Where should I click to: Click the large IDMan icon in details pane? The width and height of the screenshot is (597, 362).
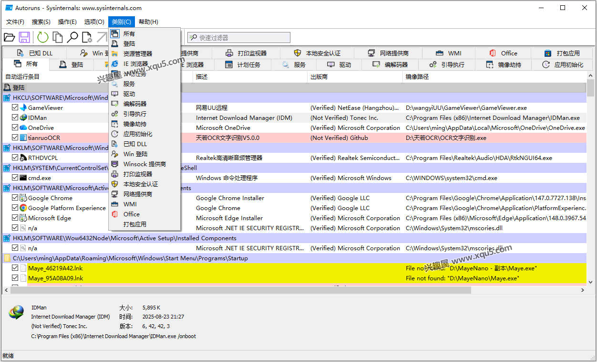point(17,313)
